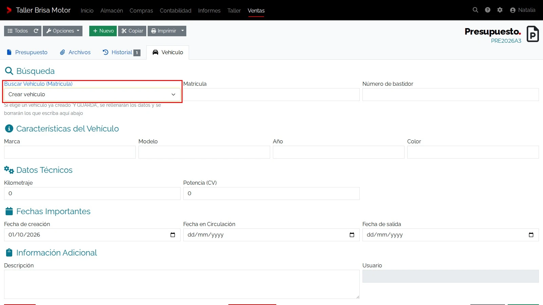
Task: Focus the Potencia (CV) field
Action: tap(271, 194)
